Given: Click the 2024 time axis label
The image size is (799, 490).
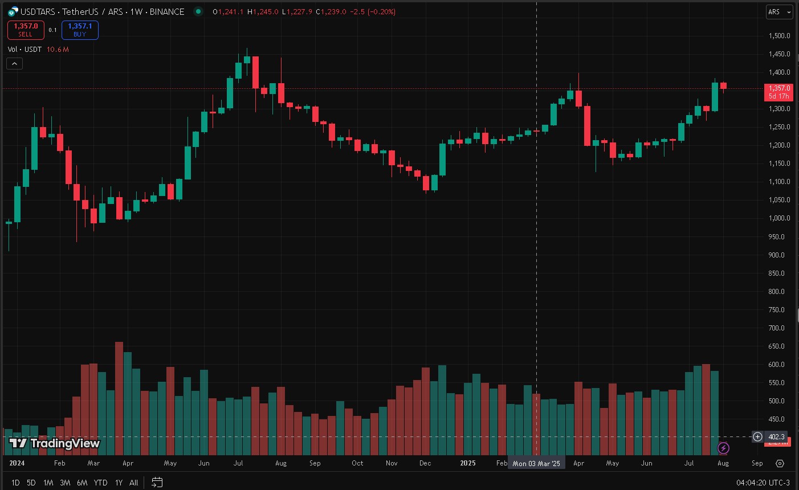Looking at the screenshot, I should pos(17,463).
